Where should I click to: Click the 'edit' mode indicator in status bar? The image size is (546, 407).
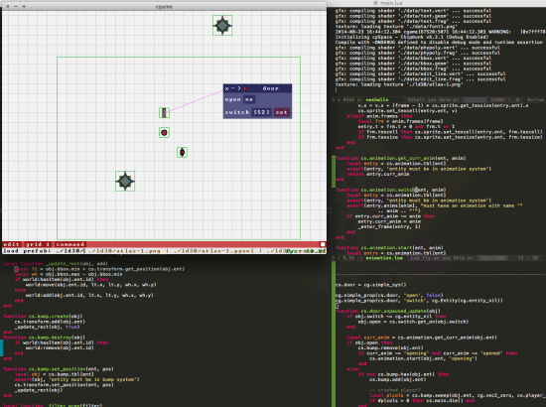point(11,244)
